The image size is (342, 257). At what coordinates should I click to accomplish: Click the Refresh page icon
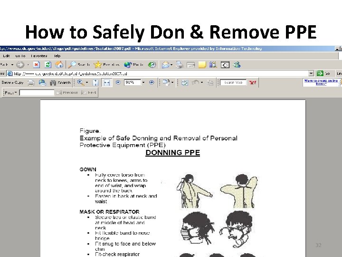pyautogui.click(x=48, y=65)
